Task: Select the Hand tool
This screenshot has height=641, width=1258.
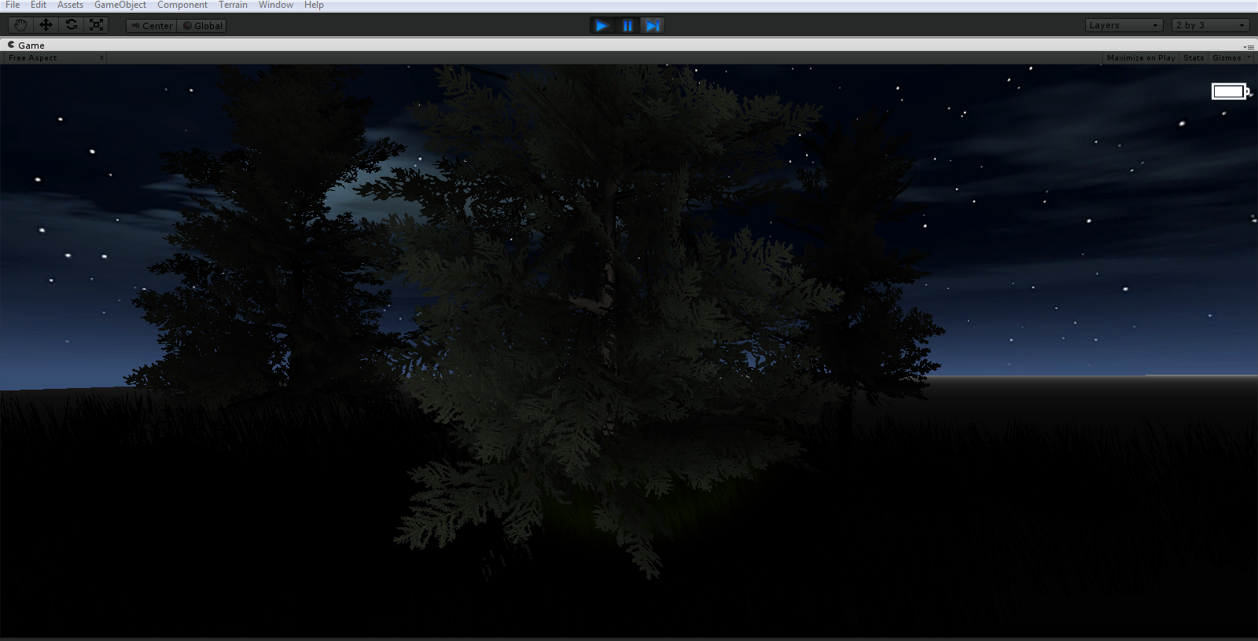Action: (x=20, y=25)
